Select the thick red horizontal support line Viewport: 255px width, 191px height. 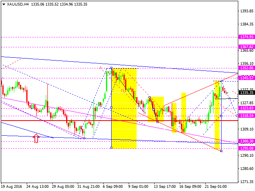click(120, 121)
